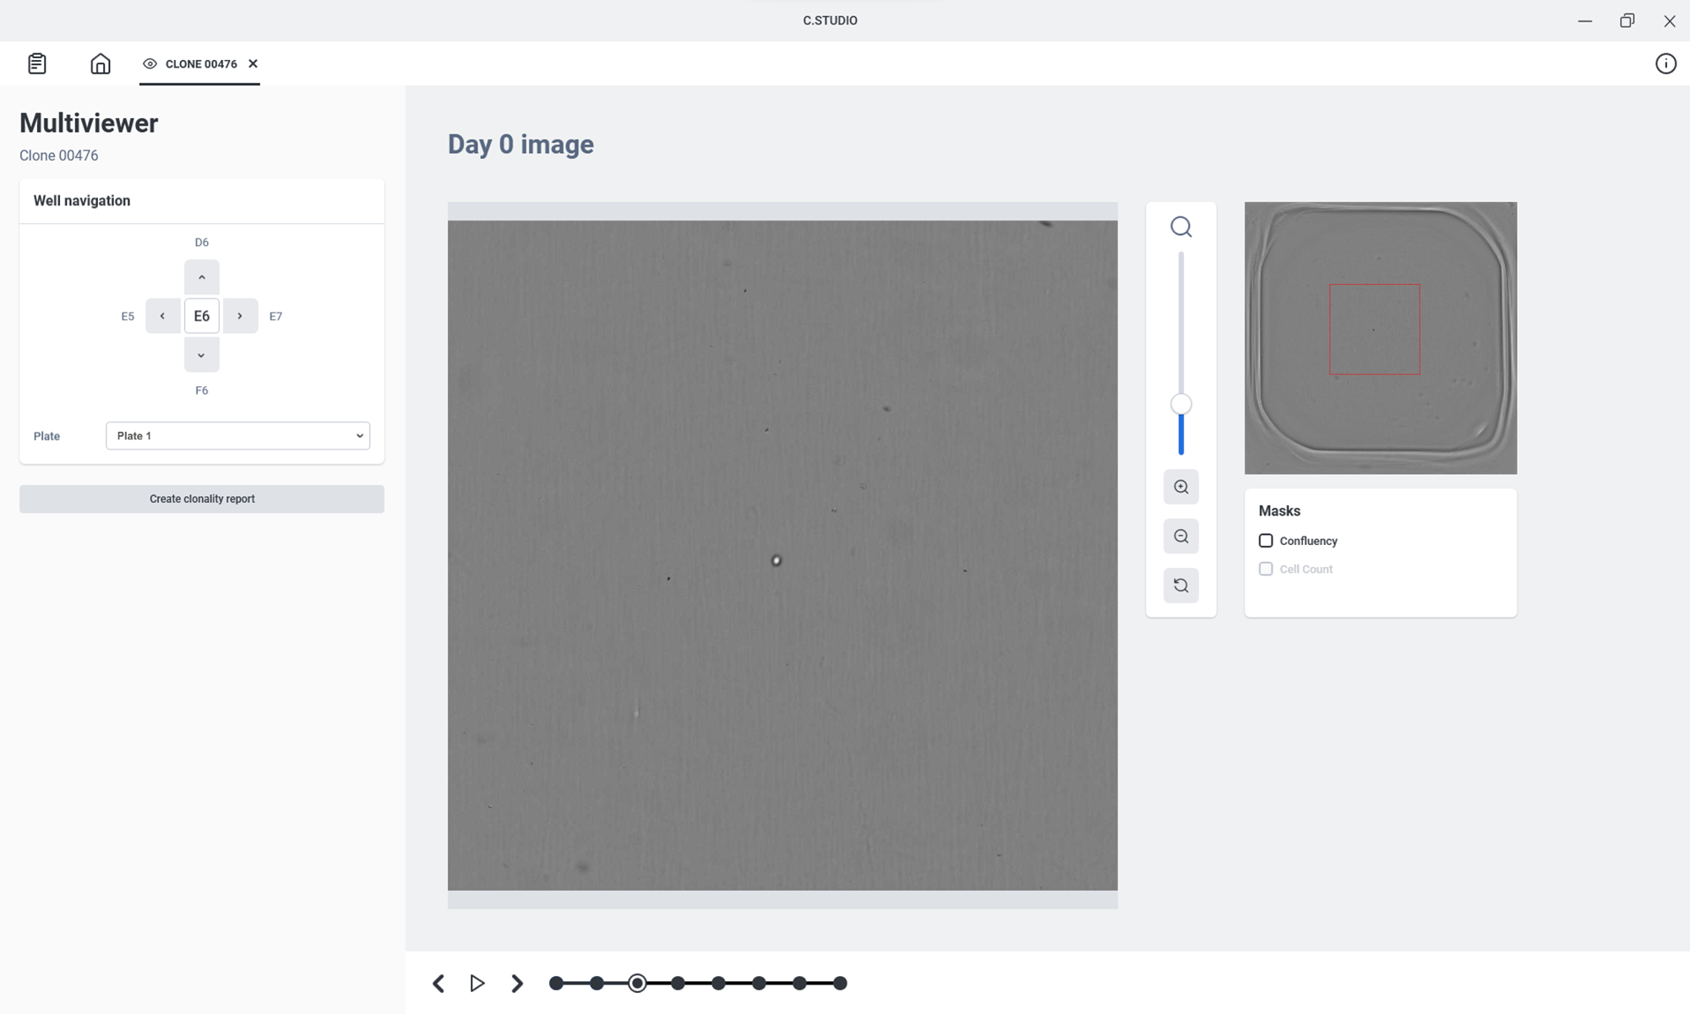Open the clipboard reports icon

36,63
